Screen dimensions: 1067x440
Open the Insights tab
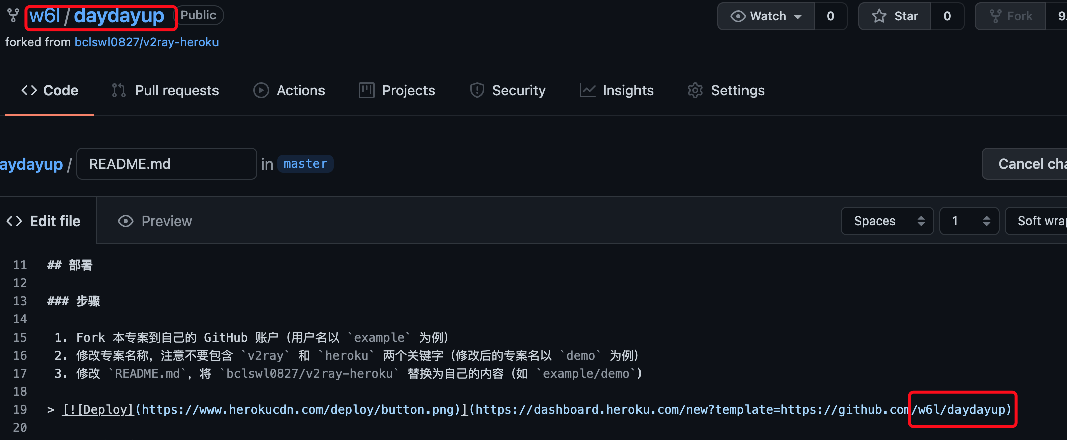tap(616, 90)
